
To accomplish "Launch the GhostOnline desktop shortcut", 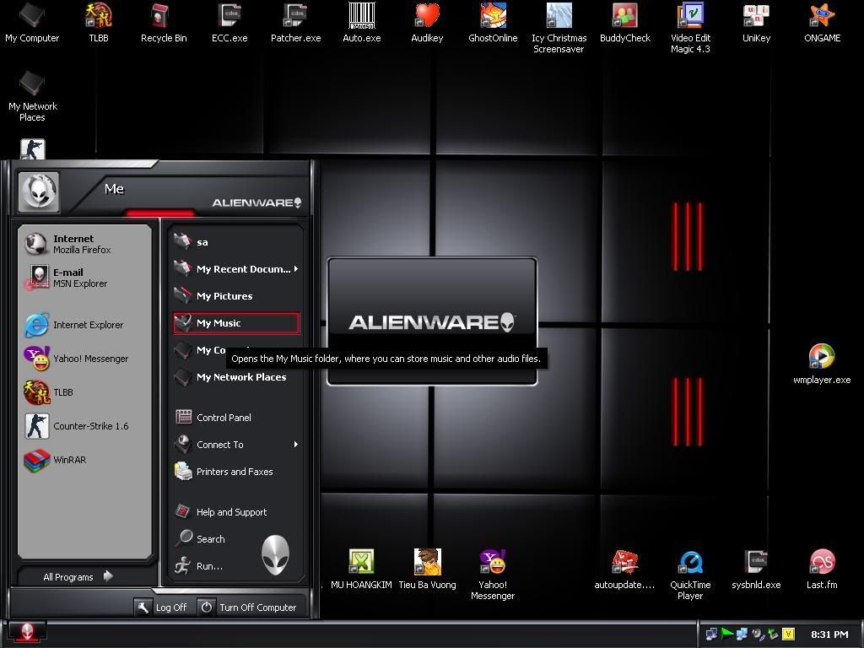I will (x=493, y=22).
